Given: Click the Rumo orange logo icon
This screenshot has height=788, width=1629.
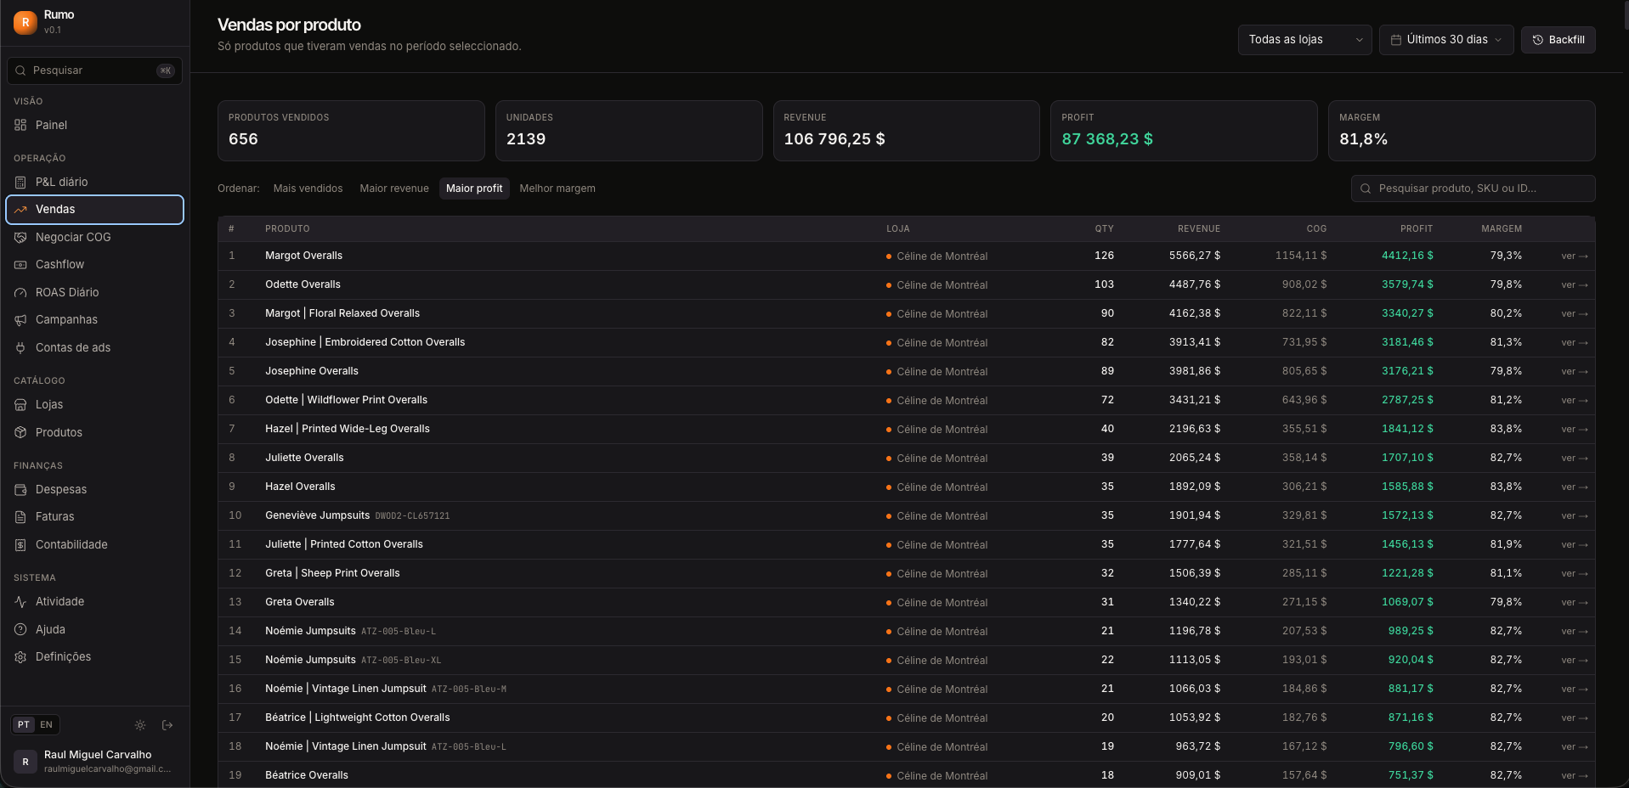Looking at the screenshot, I should [x=25, y=22].
